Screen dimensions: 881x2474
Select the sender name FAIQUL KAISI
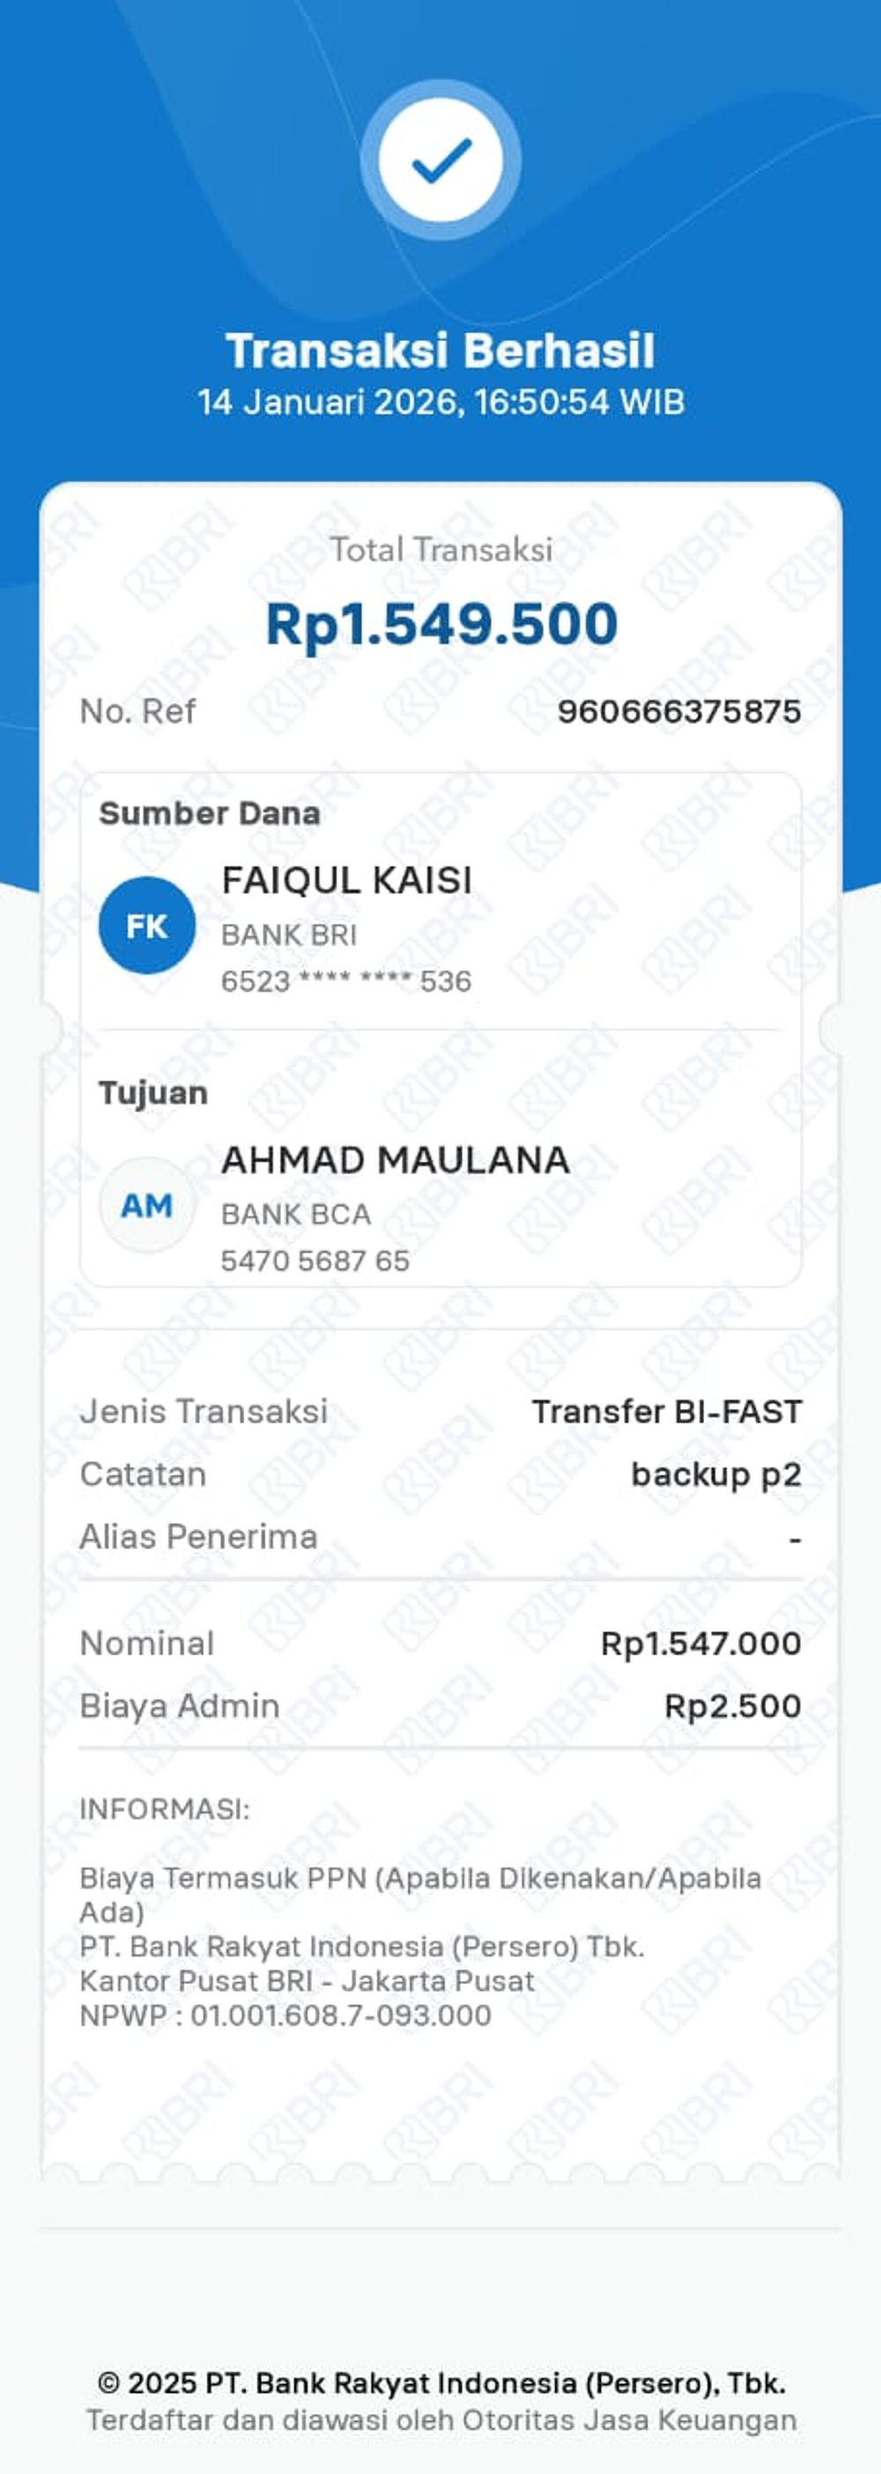[x=346, y=880]
